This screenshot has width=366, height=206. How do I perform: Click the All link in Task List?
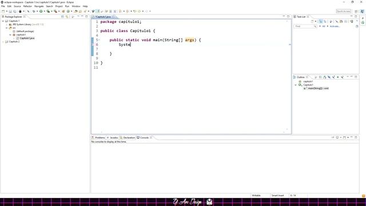click(x=324, y=26)
